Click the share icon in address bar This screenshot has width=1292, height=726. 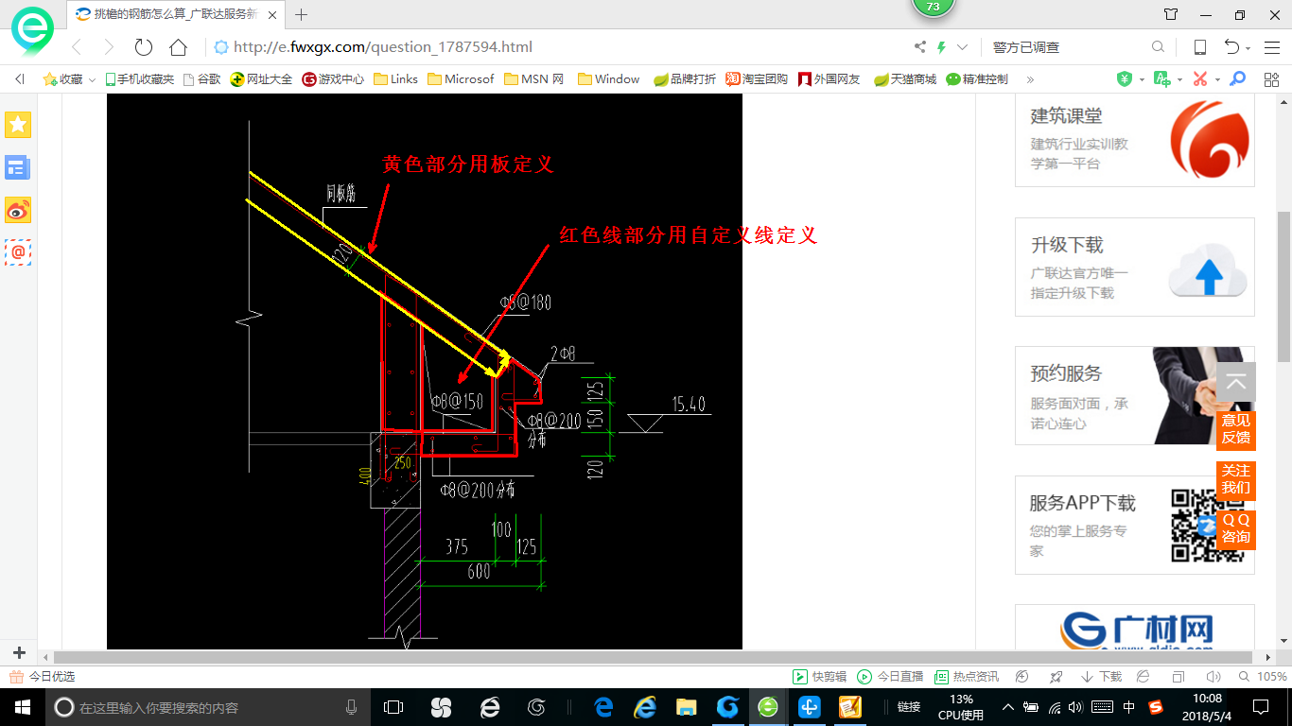click(x=920, y=47)
